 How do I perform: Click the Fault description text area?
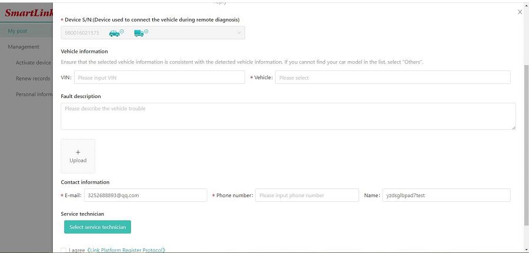pos(288,116)
